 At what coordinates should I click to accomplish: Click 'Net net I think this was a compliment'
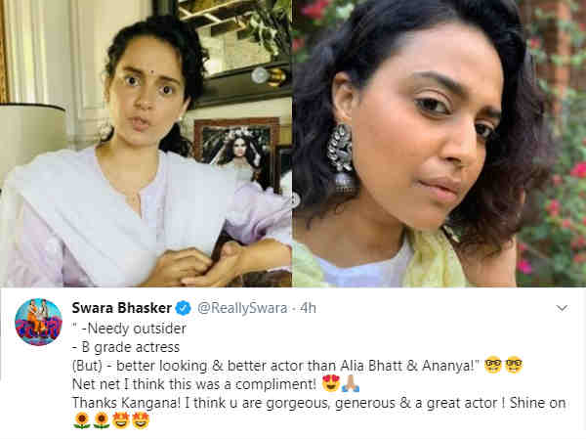(194, 384)
